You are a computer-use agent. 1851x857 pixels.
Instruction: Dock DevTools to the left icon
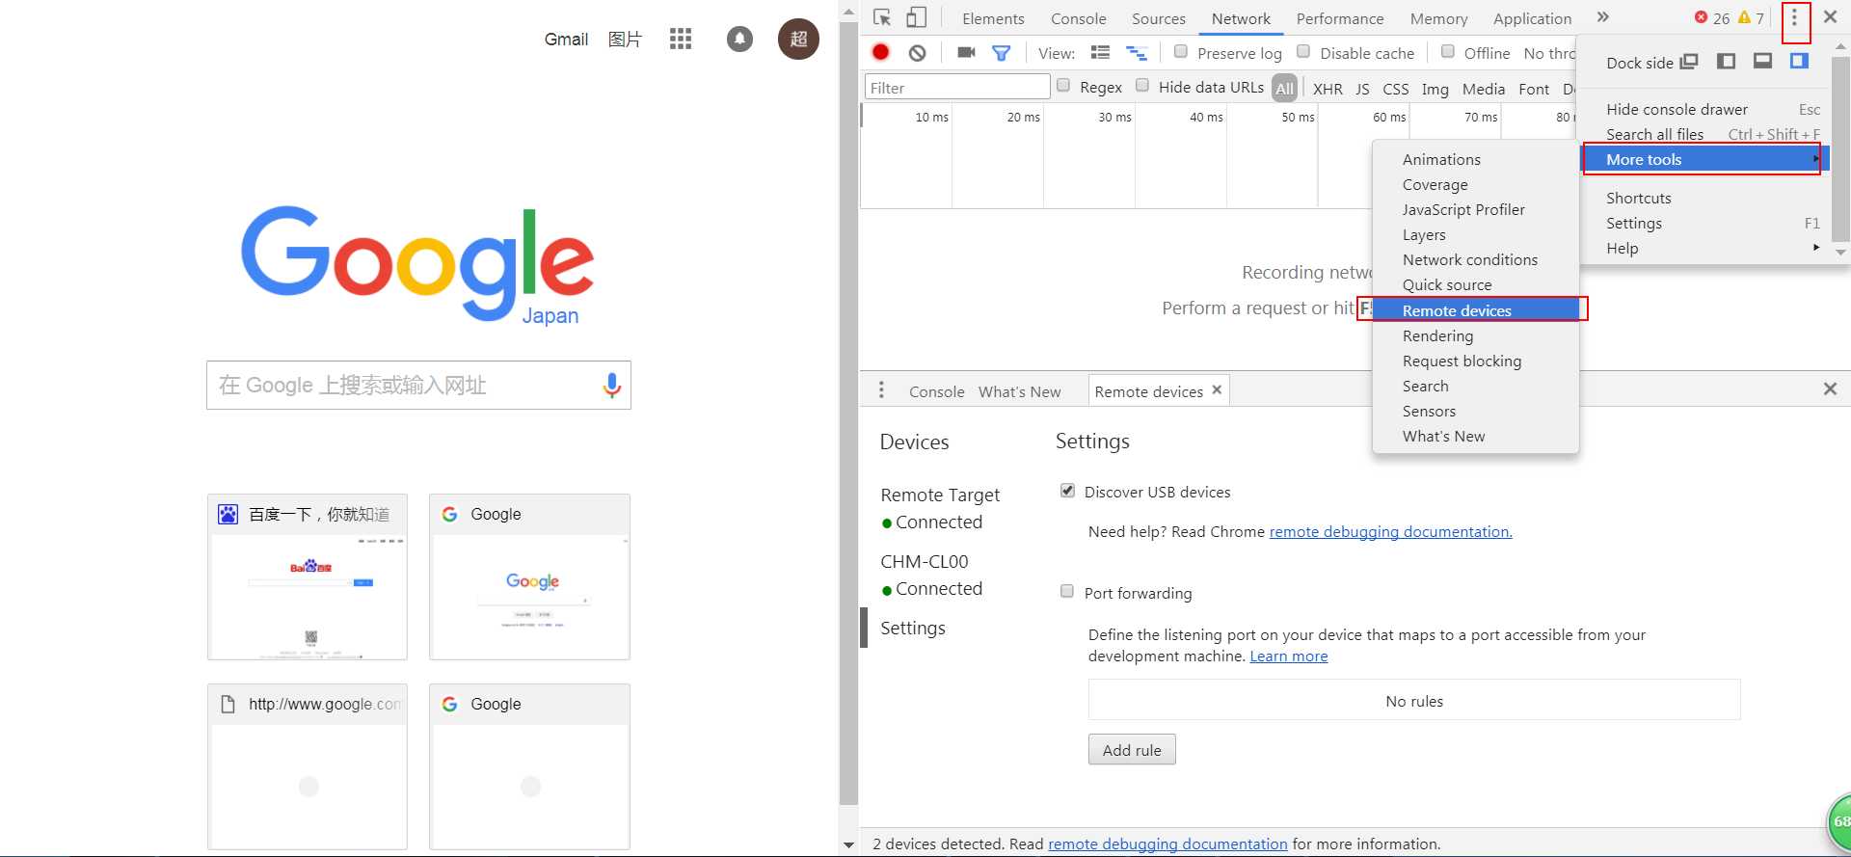1727,62
